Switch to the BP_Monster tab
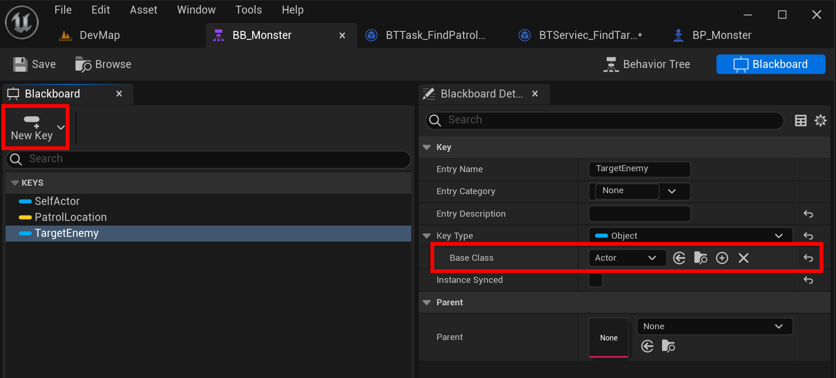This screenshot has width=836, height=378. point(713,35)
